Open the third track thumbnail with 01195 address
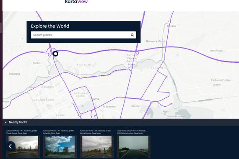The image size is (239, 159). pos(97,147)
